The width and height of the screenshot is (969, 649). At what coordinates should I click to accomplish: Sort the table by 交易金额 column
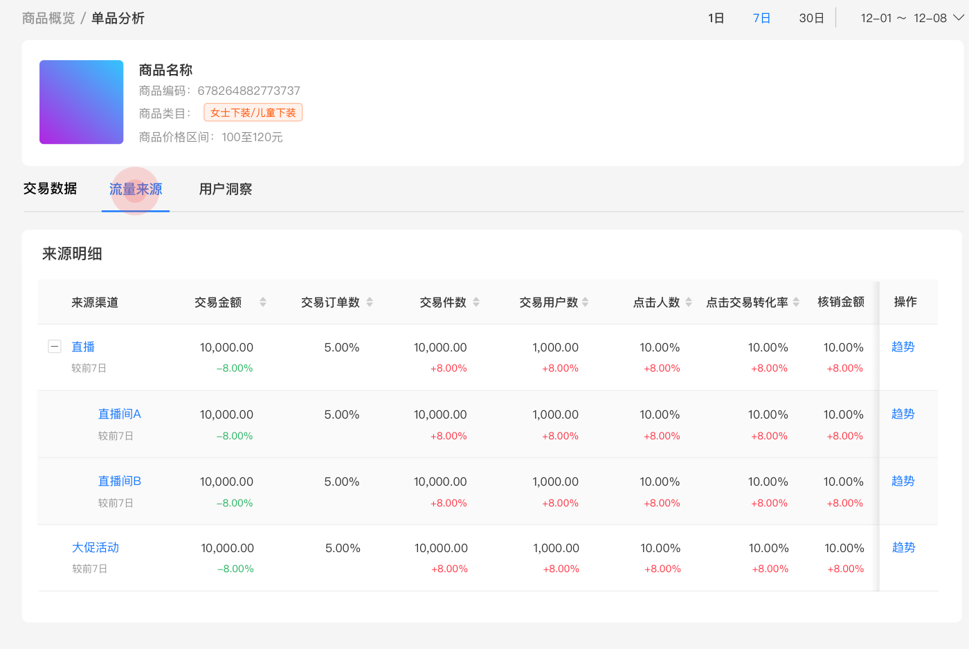click(263, 302)
